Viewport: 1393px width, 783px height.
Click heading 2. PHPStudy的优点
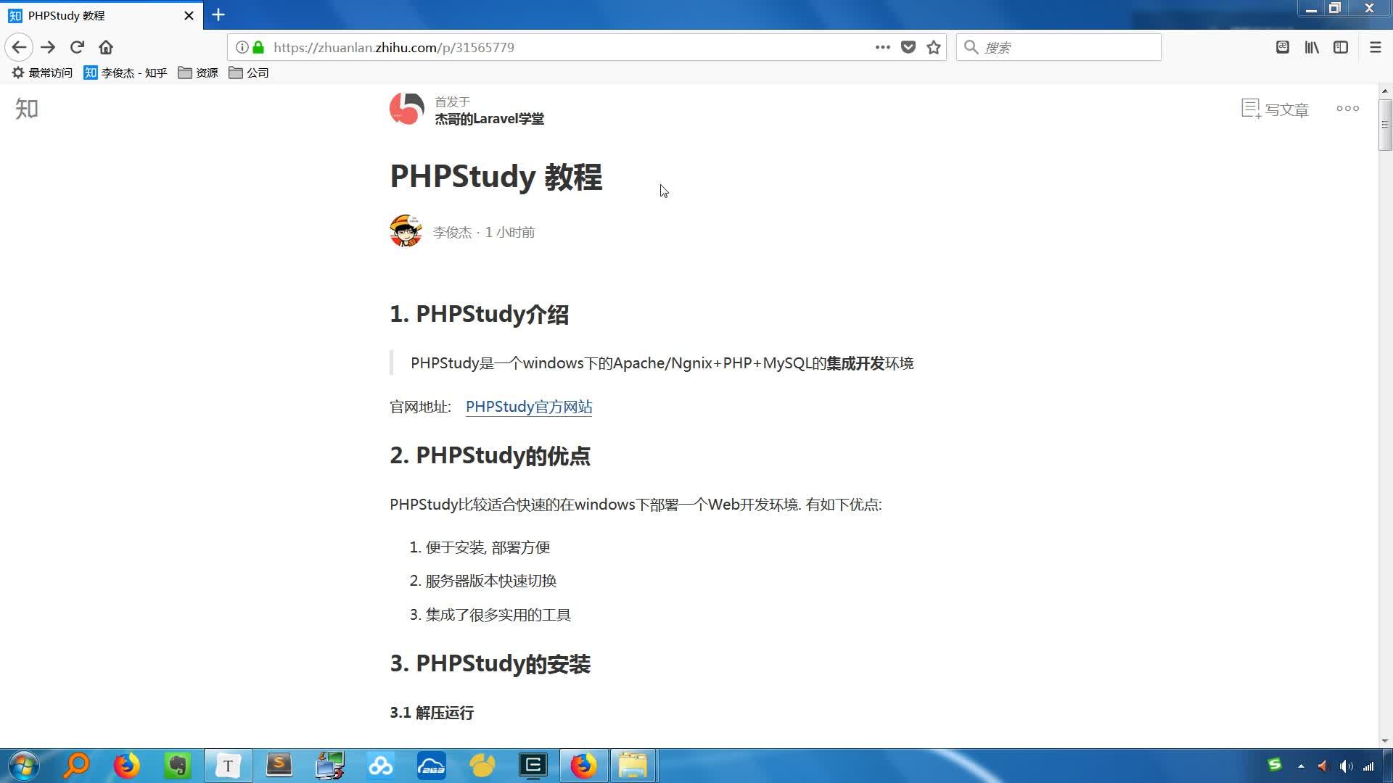click(x=490, y=455)
